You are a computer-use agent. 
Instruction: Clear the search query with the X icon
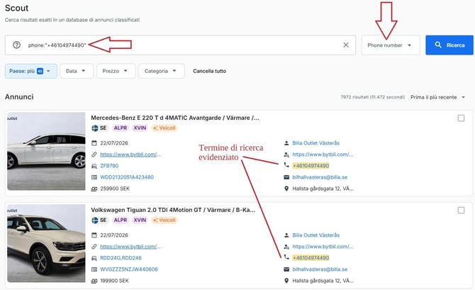[346, 45]
